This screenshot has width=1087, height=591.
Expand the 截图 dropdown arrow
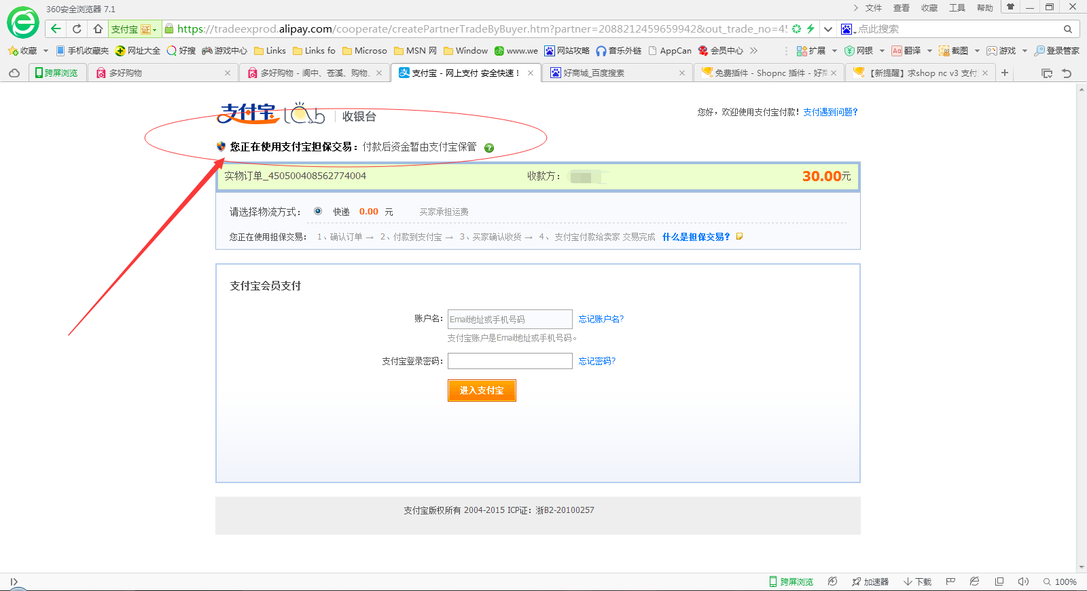click(977, 51)
